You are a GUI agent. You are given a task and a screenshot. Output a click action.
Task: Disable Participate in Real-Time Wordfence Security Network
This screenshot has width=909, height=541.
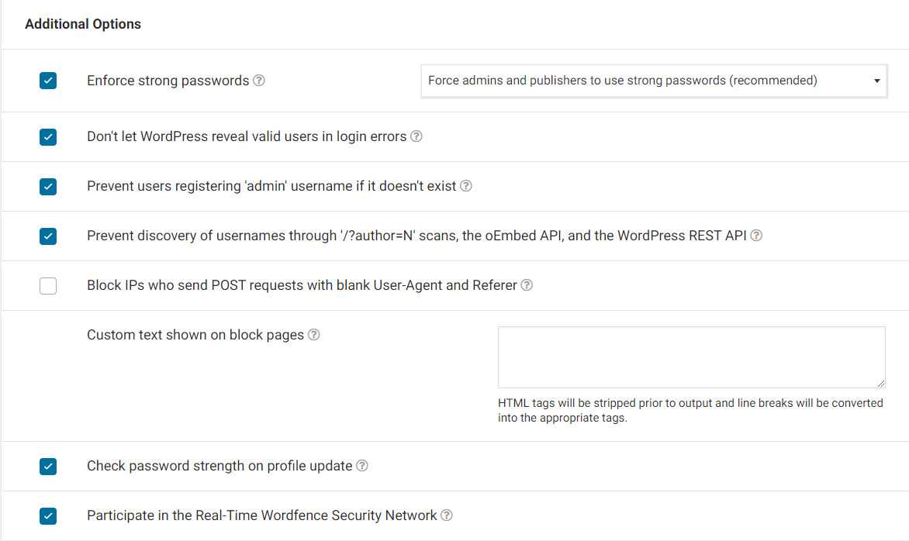coord(48,515)
